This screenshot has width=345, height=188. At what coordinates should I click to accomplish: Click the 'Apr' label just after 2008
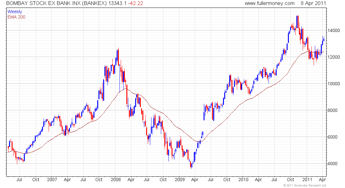click(131, 180)
